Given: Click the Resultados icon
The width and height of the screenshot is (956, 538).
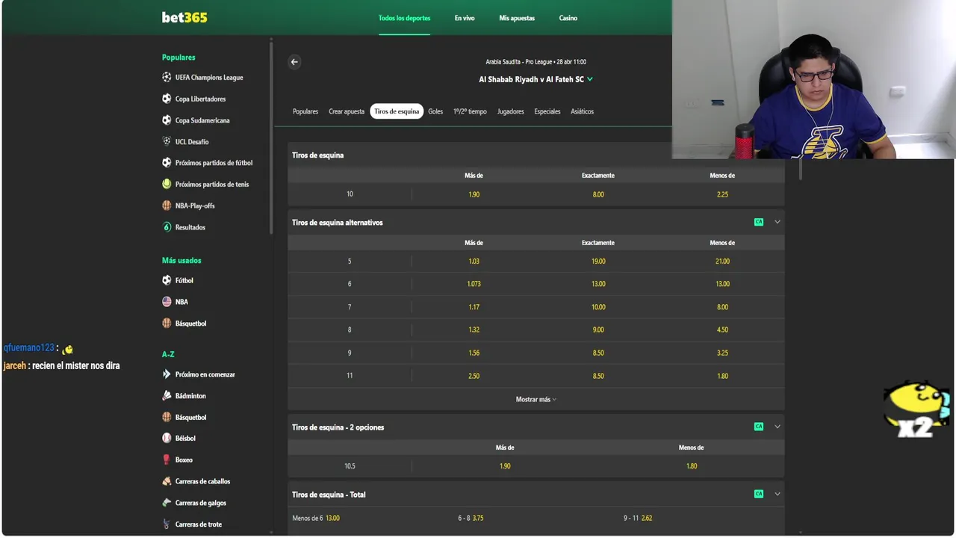Looking at the screenshot, I should 167,226.
